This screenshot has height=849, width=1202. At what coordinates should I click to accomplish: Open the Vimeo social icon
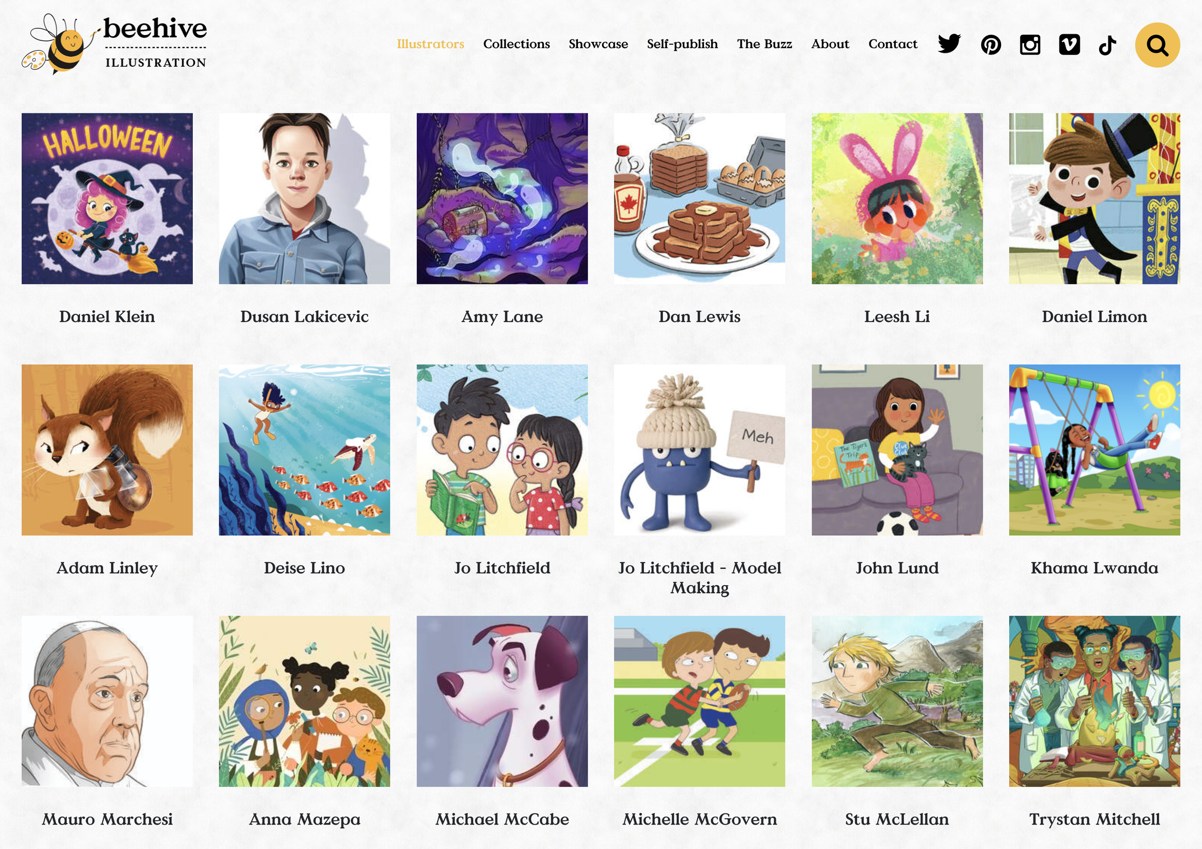pos(1069,45)
